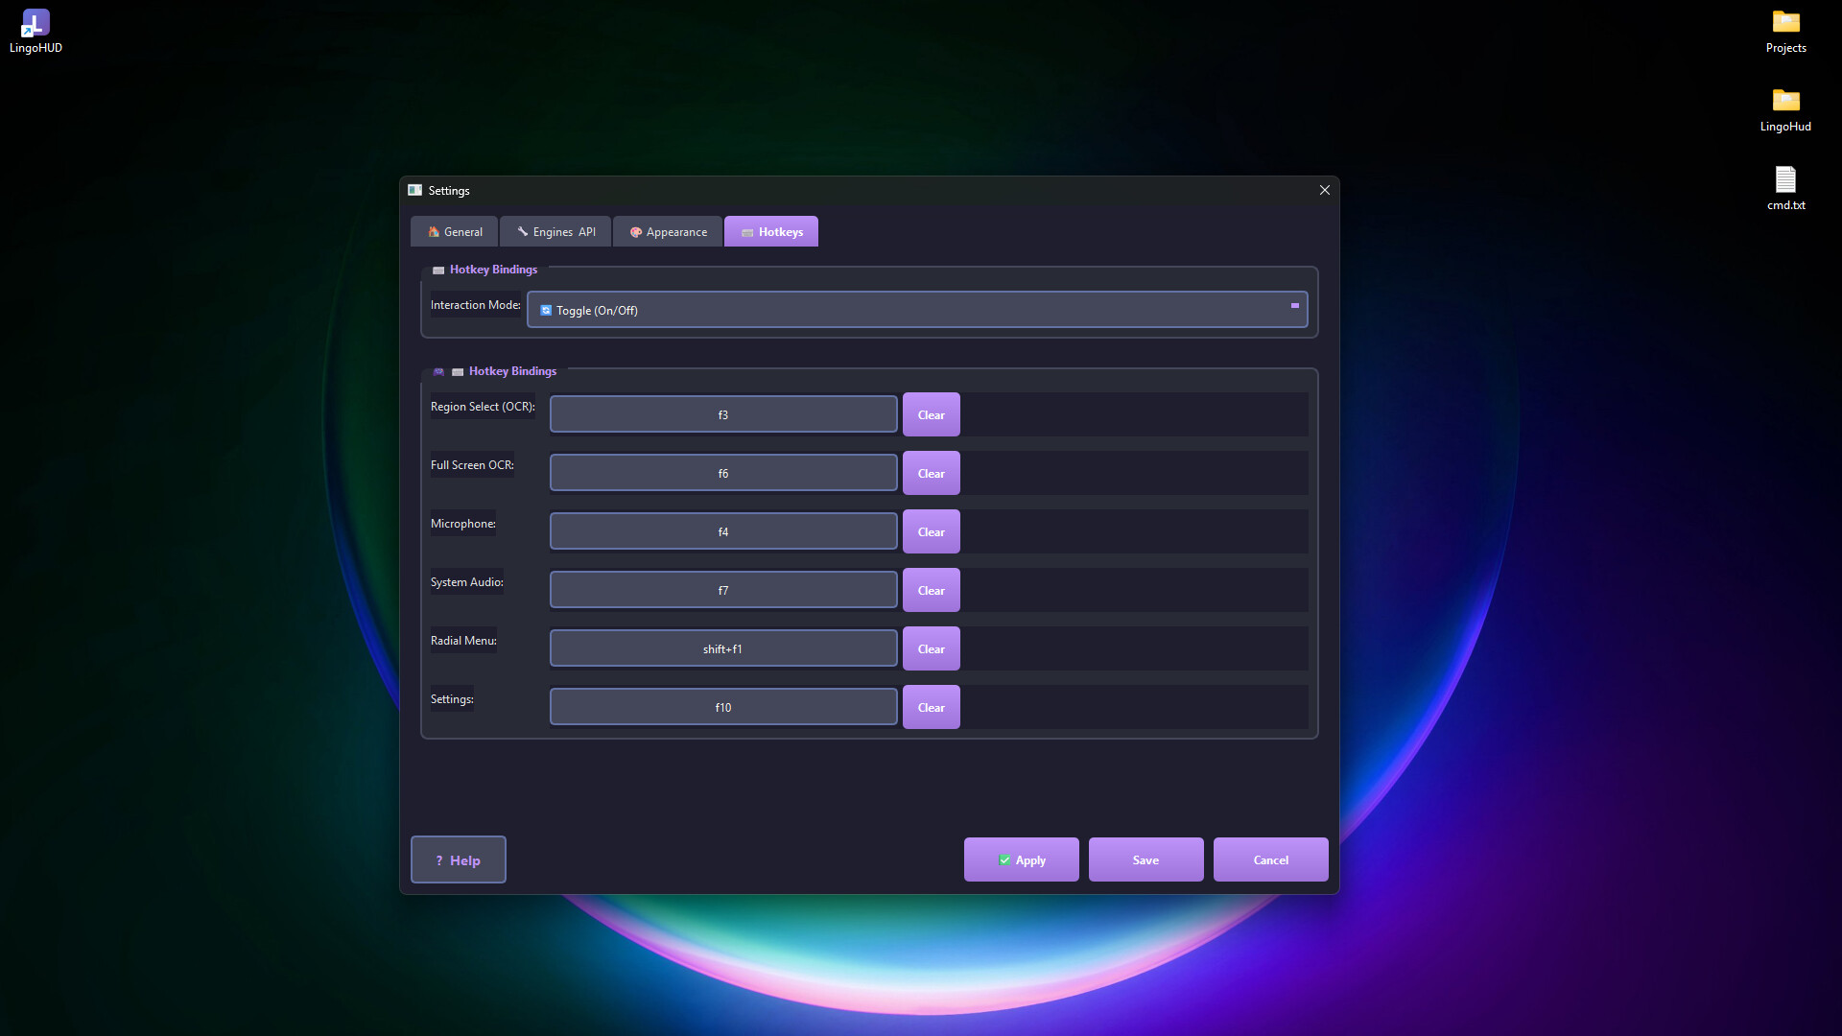Click the Help question mark button
The image size is (1842, 1036).
[459, 859]
